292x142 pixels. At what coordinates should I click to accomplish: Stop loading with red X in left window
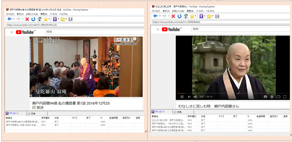point(27,19)
